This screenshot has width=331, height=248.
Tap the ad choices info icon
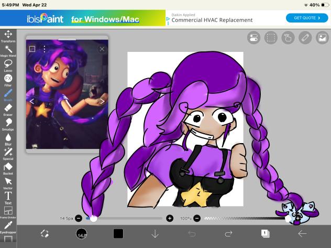tap(168, 19)
